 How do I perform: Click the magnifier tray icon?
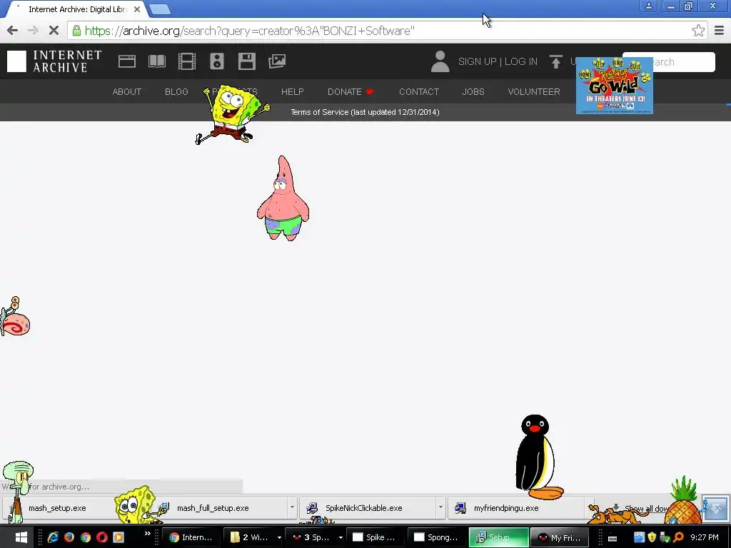679,537
